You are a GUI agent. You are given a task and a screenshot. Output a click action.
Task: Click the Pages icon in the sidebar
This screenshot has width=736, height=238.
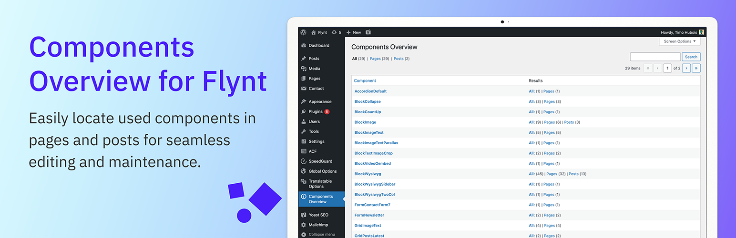tap(304, 79)
